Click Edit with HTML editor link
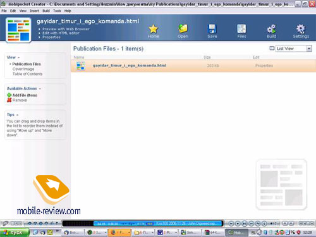The height and width of the screenshot is (237, 316). pos(61,33)
